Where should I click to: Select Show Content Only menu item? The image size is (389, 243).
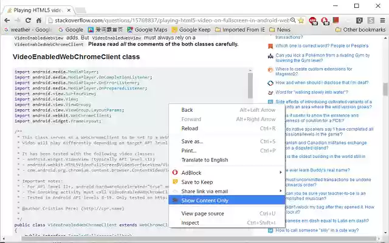point(227,200)
